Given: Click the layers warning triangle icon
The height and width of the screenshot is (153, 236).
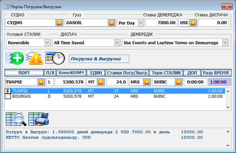Looking at the screenshot, I should pyautogui.click(x=35, y=58).
